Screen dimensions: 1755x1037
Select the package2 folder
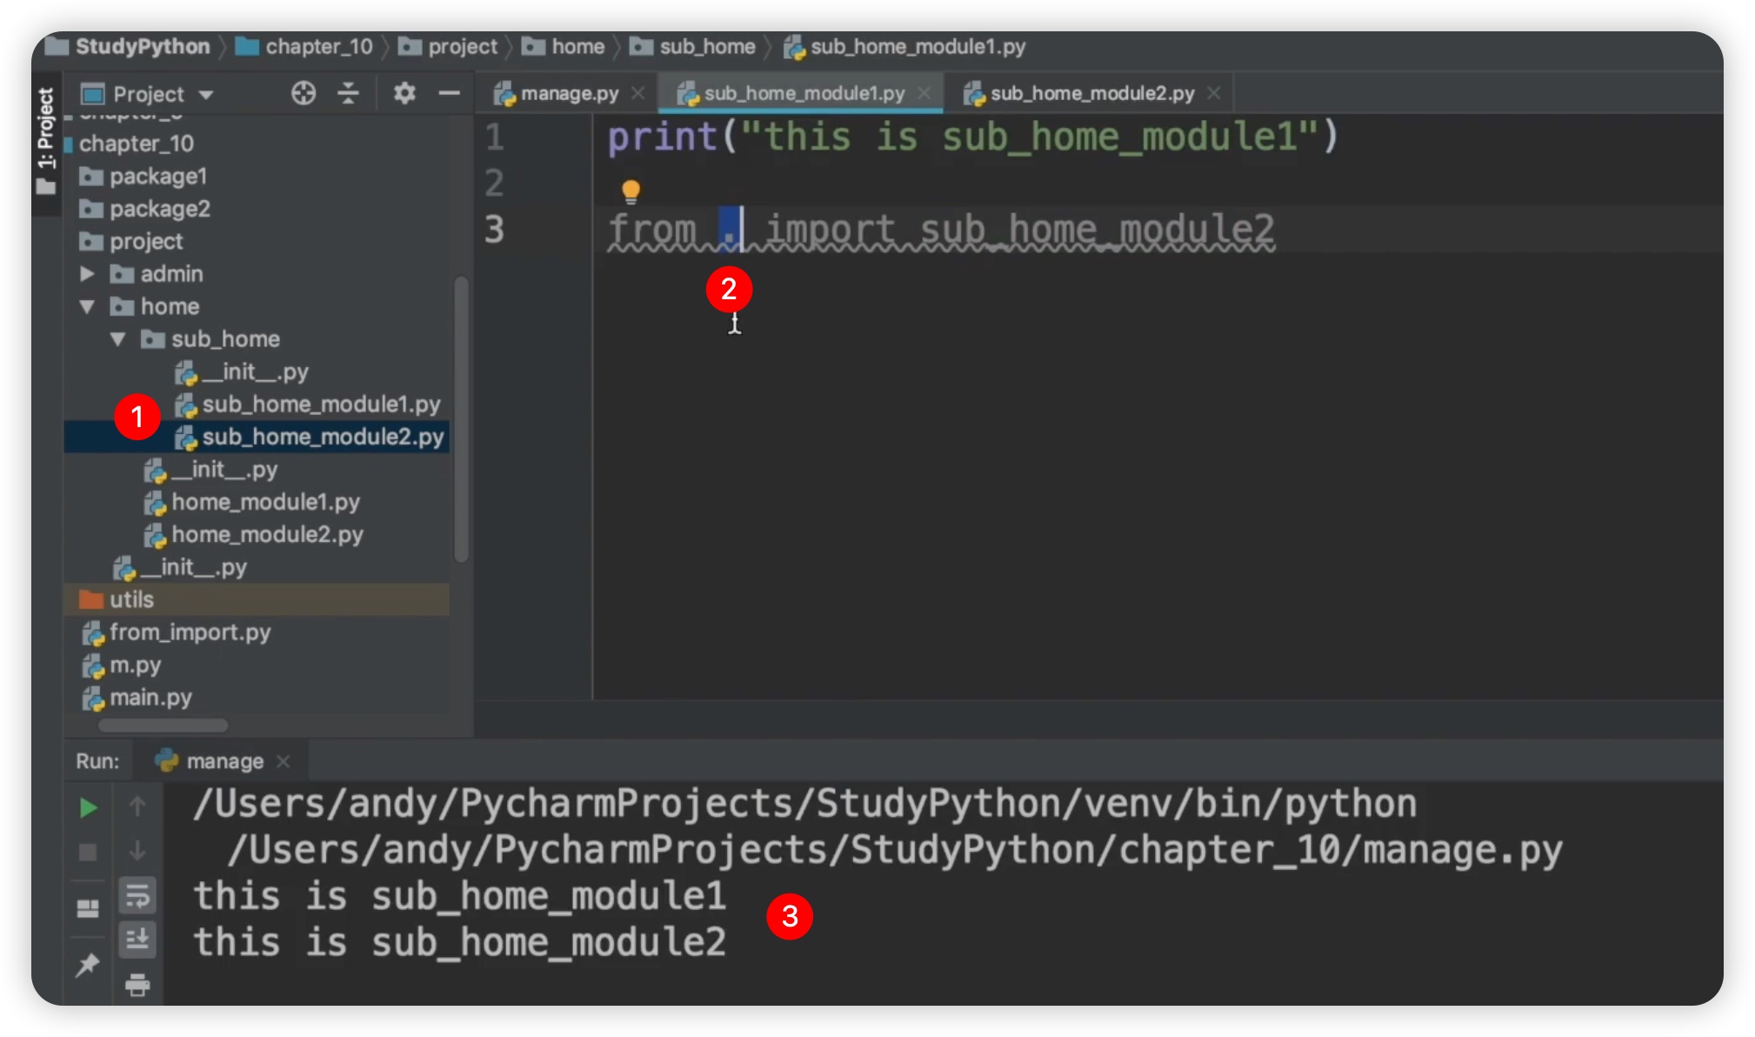click(x=160, y=209)
